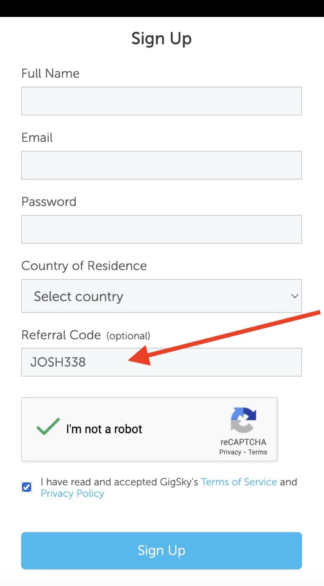The width and height of the screenshot is (324, 586).
Task: Click the green reCAPTCHA checkmark
Action: [x=48, y=427]
